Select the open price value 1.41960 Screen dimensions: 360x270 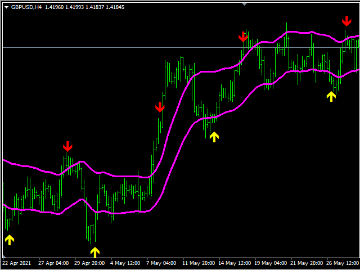pyautogui.click(x=54, y=7)
